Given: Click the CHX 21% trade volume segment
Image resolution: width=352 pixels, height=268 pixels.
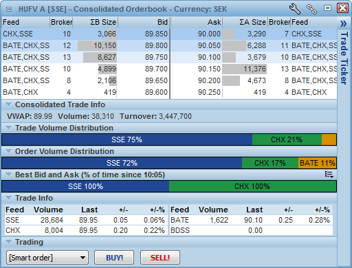Looking at the screenshot, I should pyautogui.click(x=287, y=139).
